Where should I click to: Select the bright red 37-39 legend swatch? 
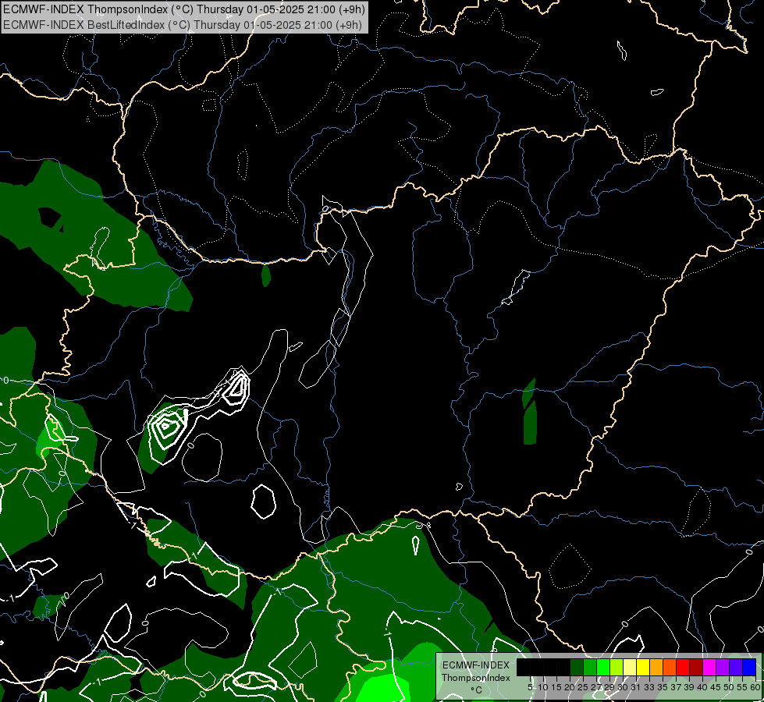pos(683,667)
